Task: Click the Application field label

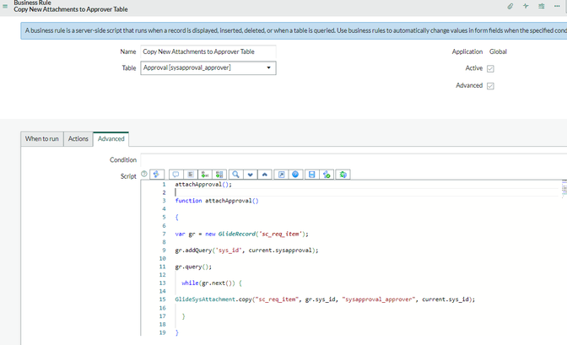Action: tap(467, 51)
